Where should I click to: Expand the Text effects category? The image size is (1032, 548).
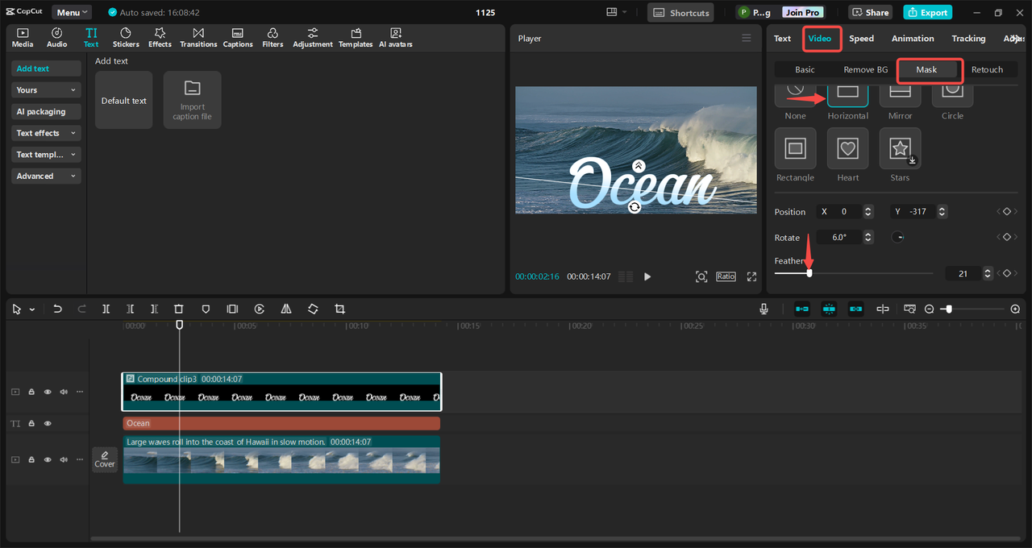[46, 133]
